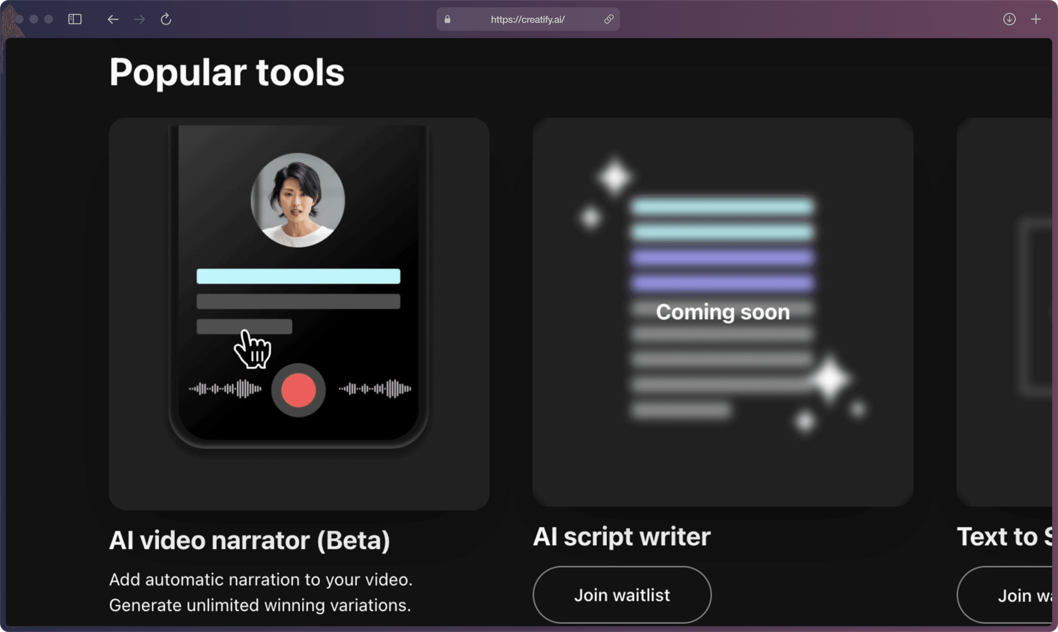Click the page refresh icon
Viewport: 1058px width, 632px height.
point(166,19)
